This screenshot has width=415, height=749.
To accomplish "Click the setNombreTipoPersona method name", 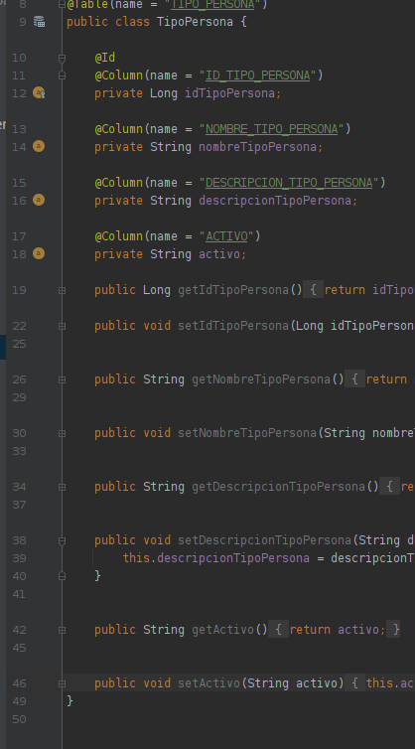I will pyautogui.click(x=247, y=433).
